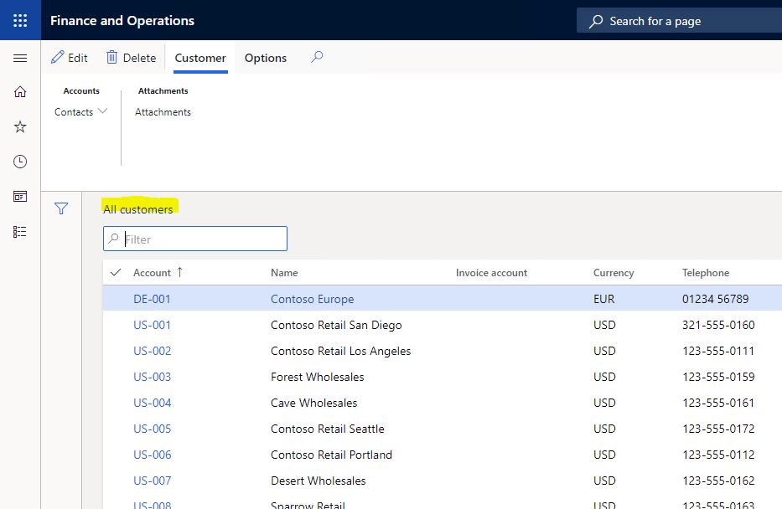Show Recent pages clock icon
Screen dimensions: 782x509
[x=20, y=162]
